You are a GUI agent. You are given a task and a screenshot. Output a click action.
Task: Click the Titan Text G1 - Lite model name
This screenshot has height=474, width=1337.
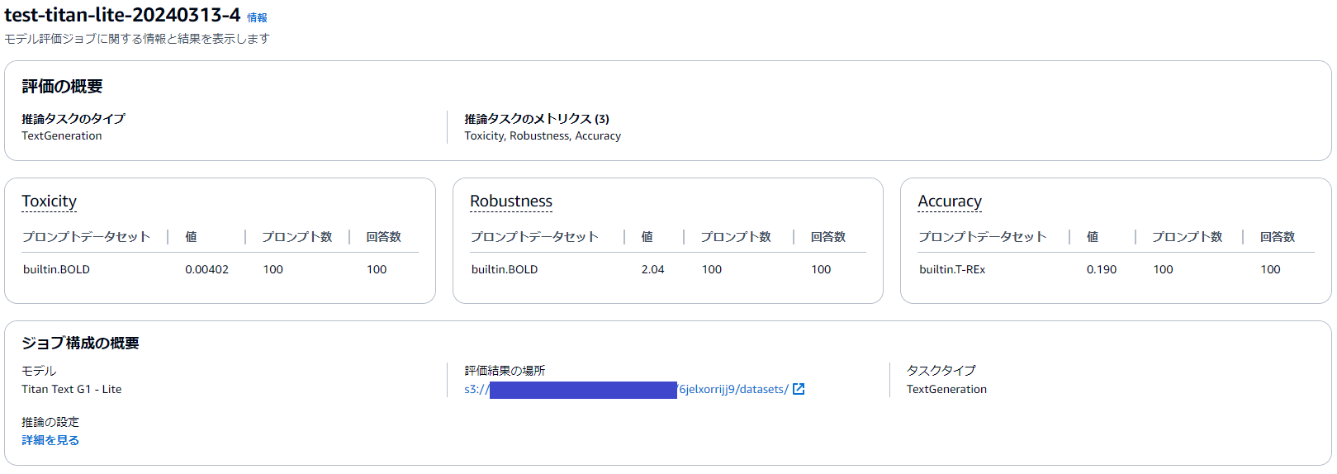pyautogui.click(x=71, y=389)
